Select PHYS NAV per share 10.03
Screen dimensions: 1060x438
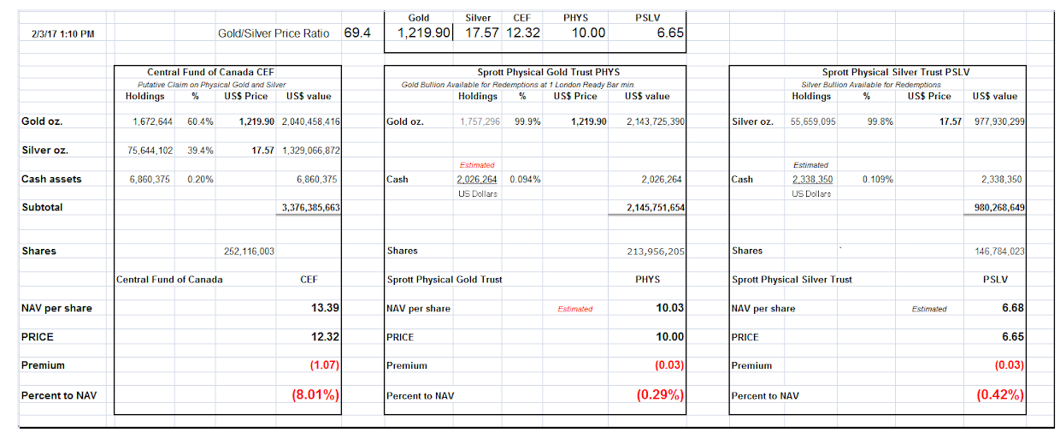(671, 308)
